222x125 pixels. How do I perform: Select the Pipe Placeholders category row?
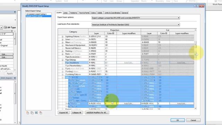73,66
